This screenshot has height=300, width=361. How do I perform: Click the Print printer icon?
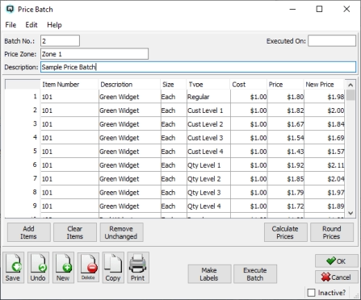(138, 268)
